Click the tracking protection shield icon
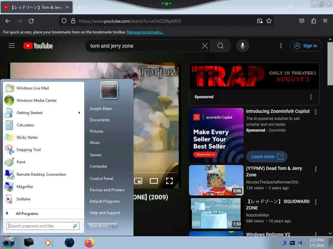 tap(64, 21)
